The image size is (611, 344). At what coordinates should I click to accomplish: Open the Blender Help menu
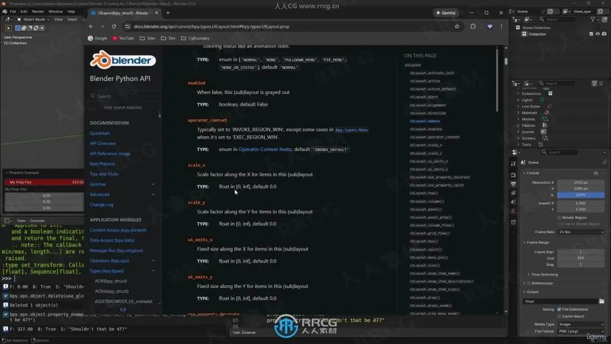pos(71,12)
